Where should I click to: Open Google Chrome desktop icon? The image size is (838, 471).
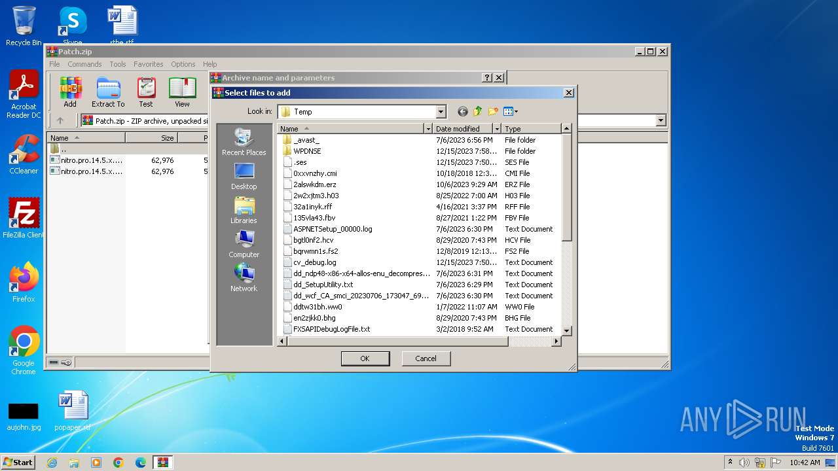tap(24, 350)
